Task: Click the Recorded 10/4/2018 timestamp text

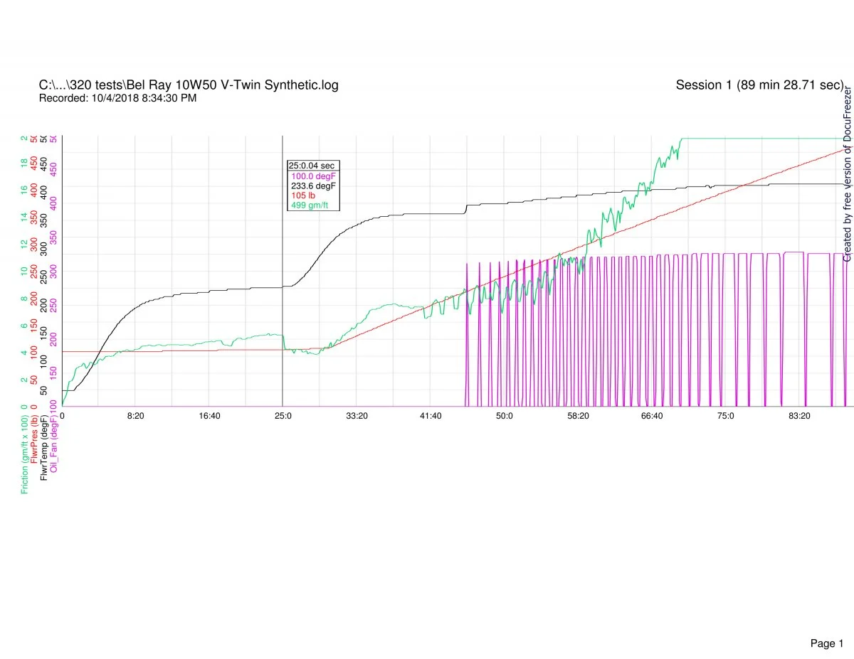Action: click(x=117, y=98)
